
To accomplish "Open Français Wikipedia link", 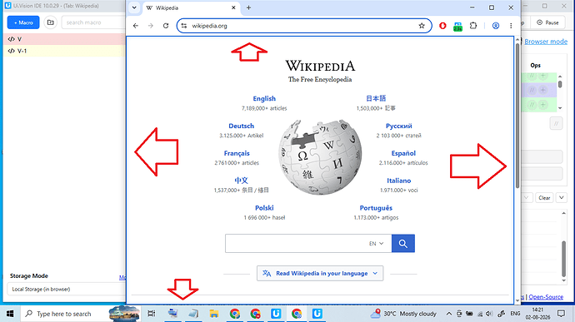I will (237, 153).
